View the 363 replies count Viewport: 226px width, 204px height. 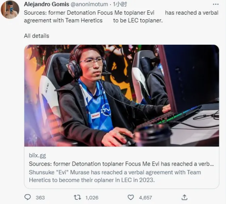pos(40,198)
